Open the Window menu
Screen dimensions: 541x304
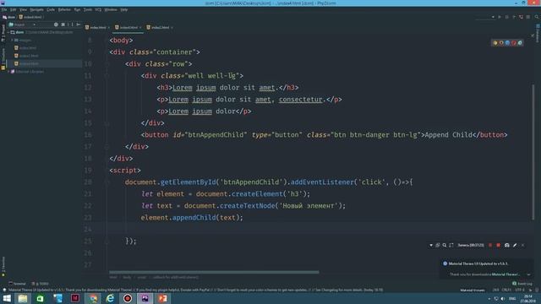111,9
